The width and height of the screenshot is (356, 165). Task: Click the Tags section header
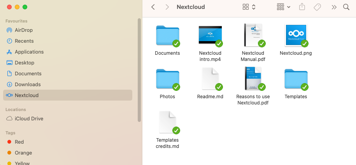click(x=11, y=133)
